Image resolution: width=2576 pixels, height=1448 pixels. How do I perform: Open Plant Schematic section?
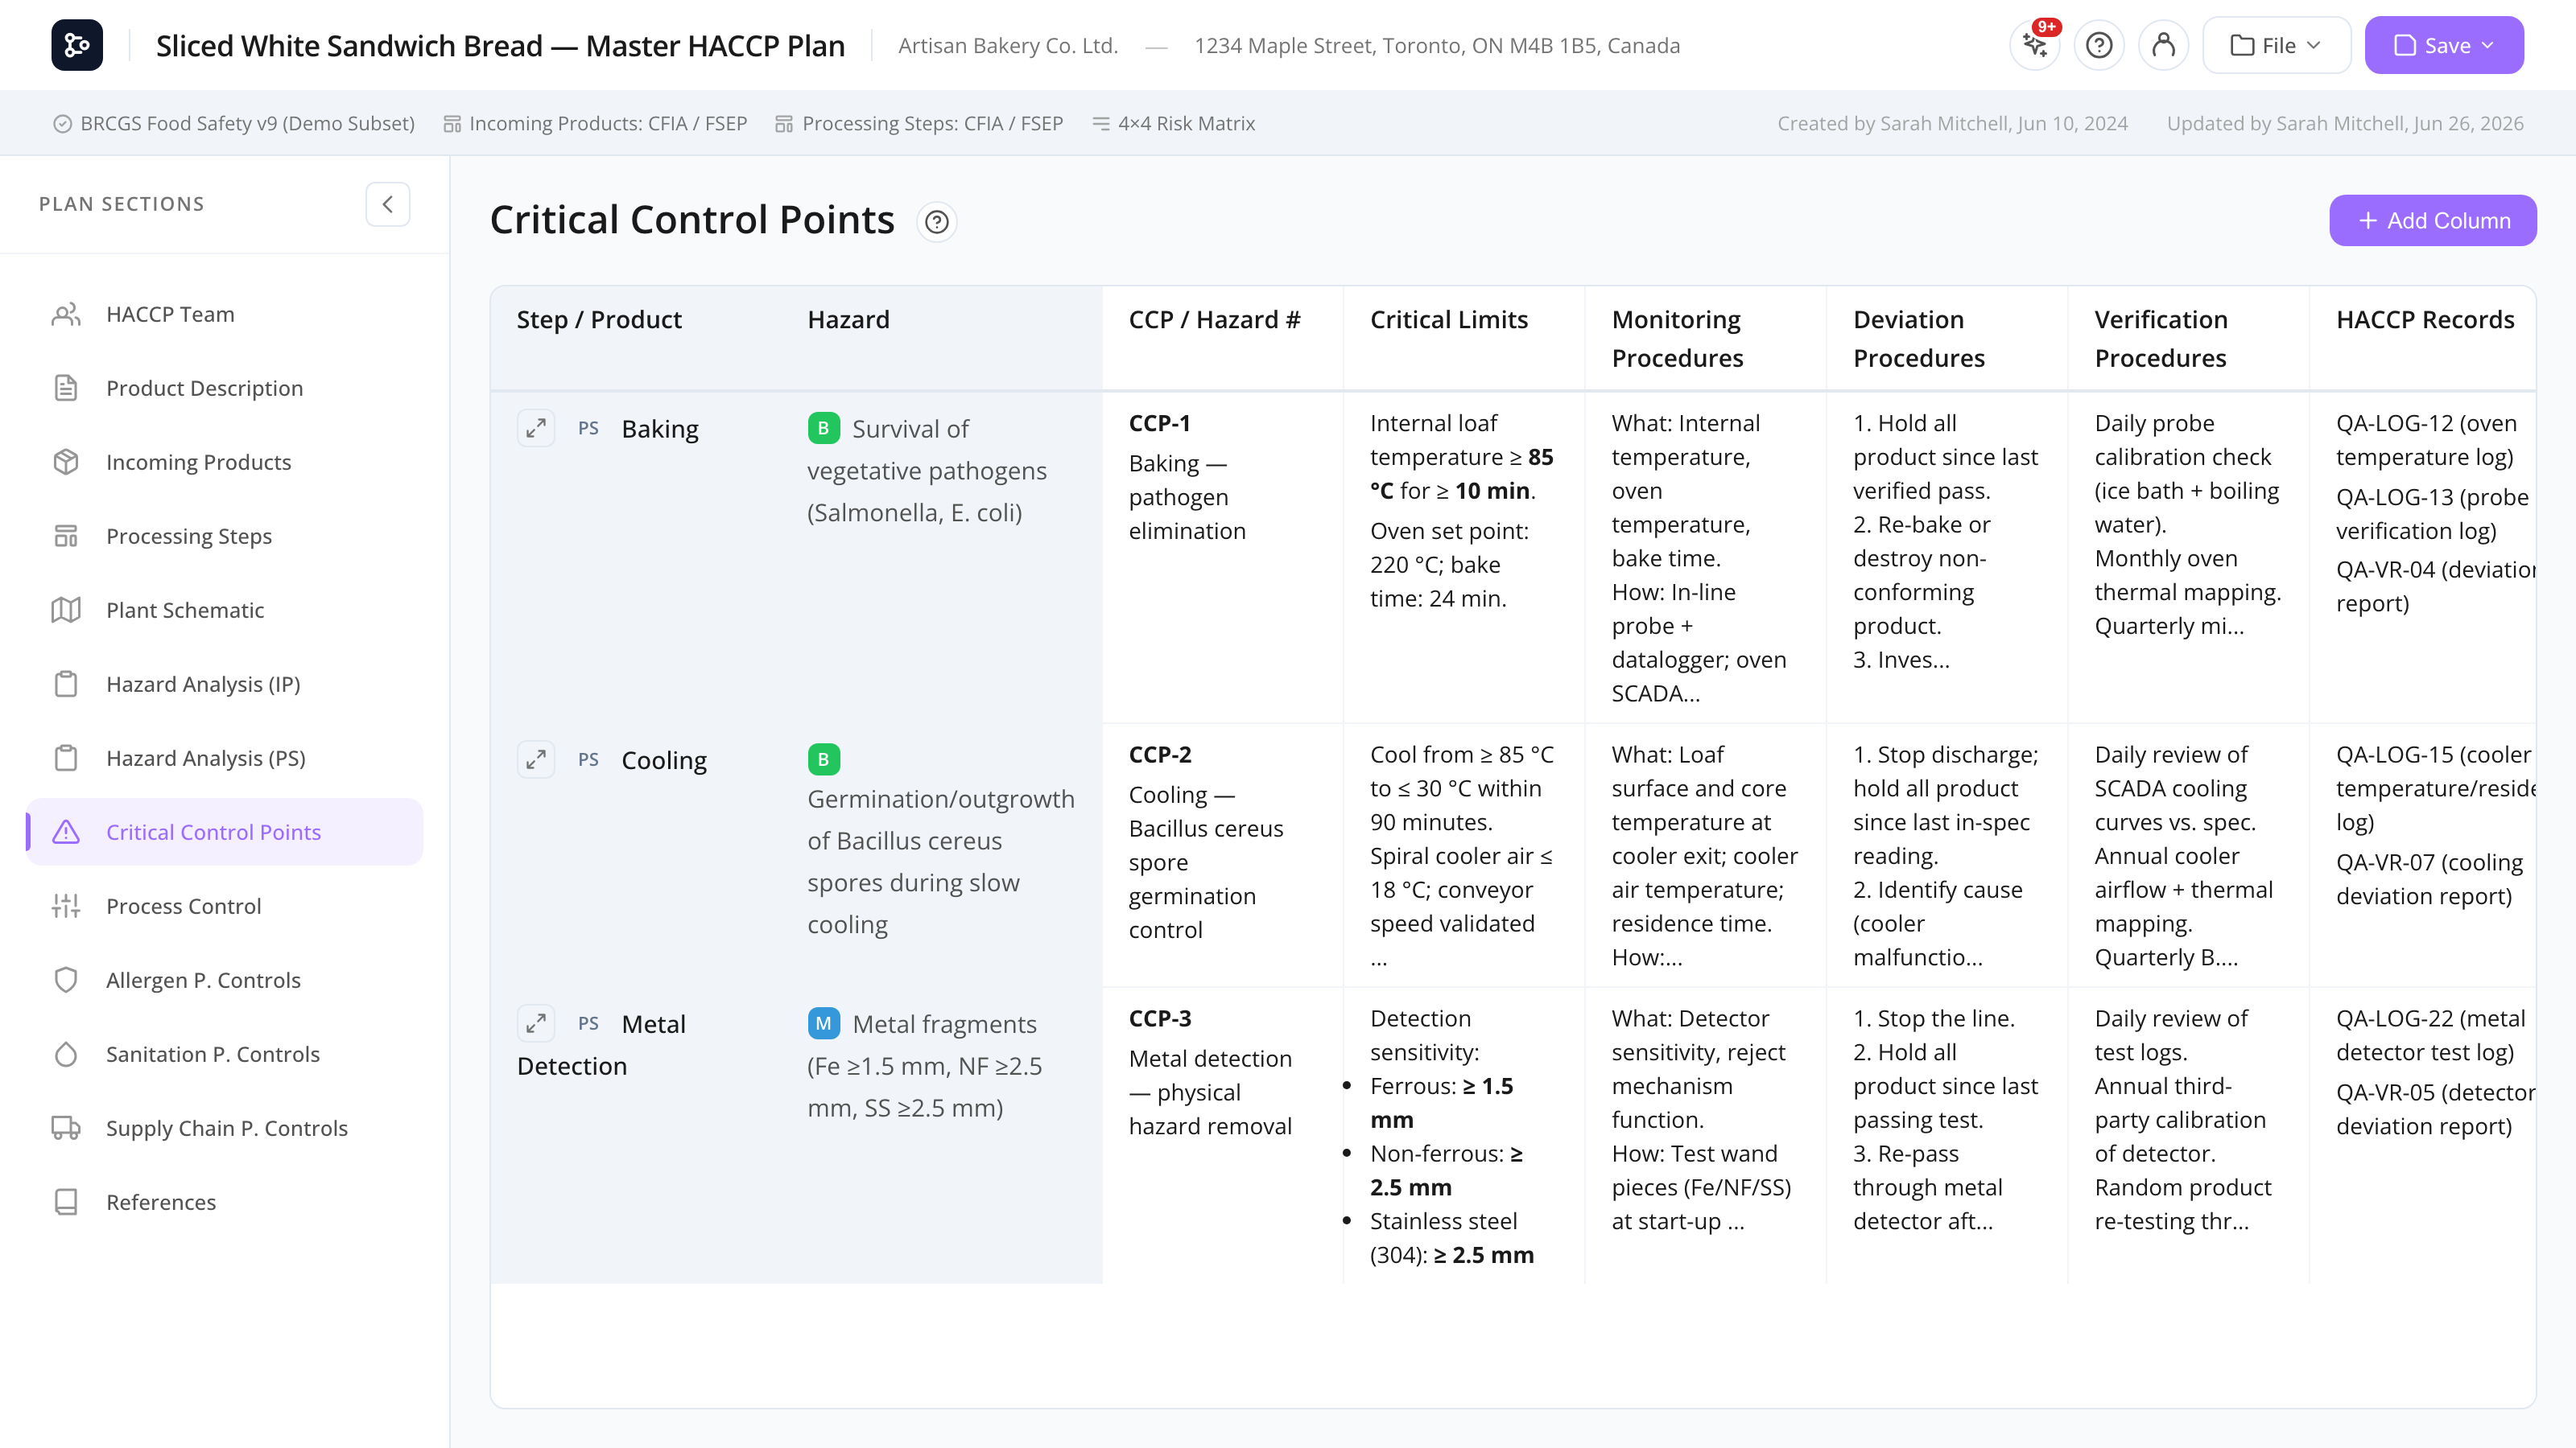[x=225, y=610]
